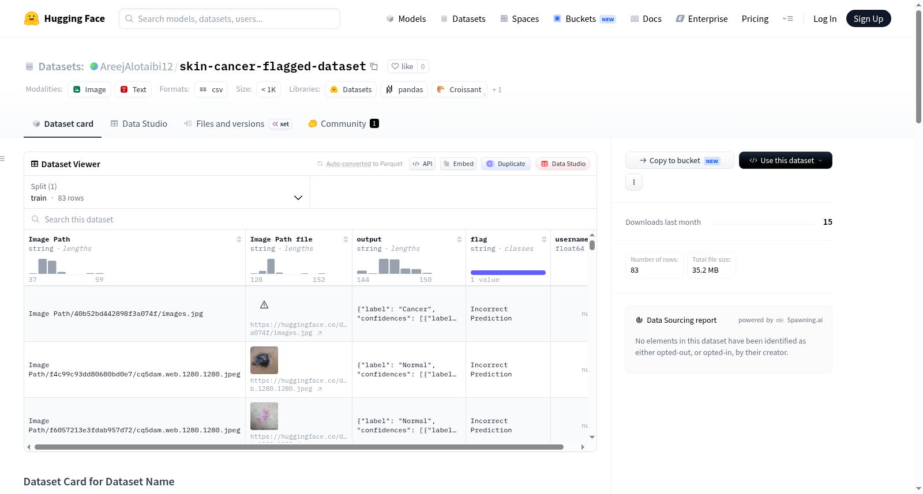Open the three-dot more options menu
The width and height of the screenshot is (923, 494).
[634, 182]
